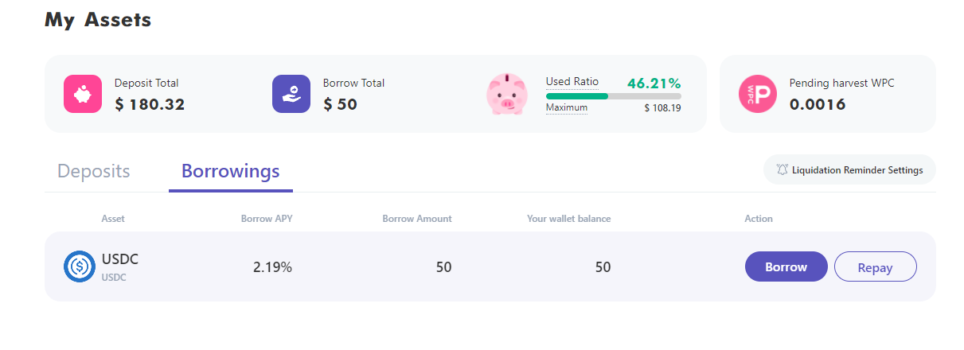Click the pig illustration beside Used Ratio

[507, 94]
